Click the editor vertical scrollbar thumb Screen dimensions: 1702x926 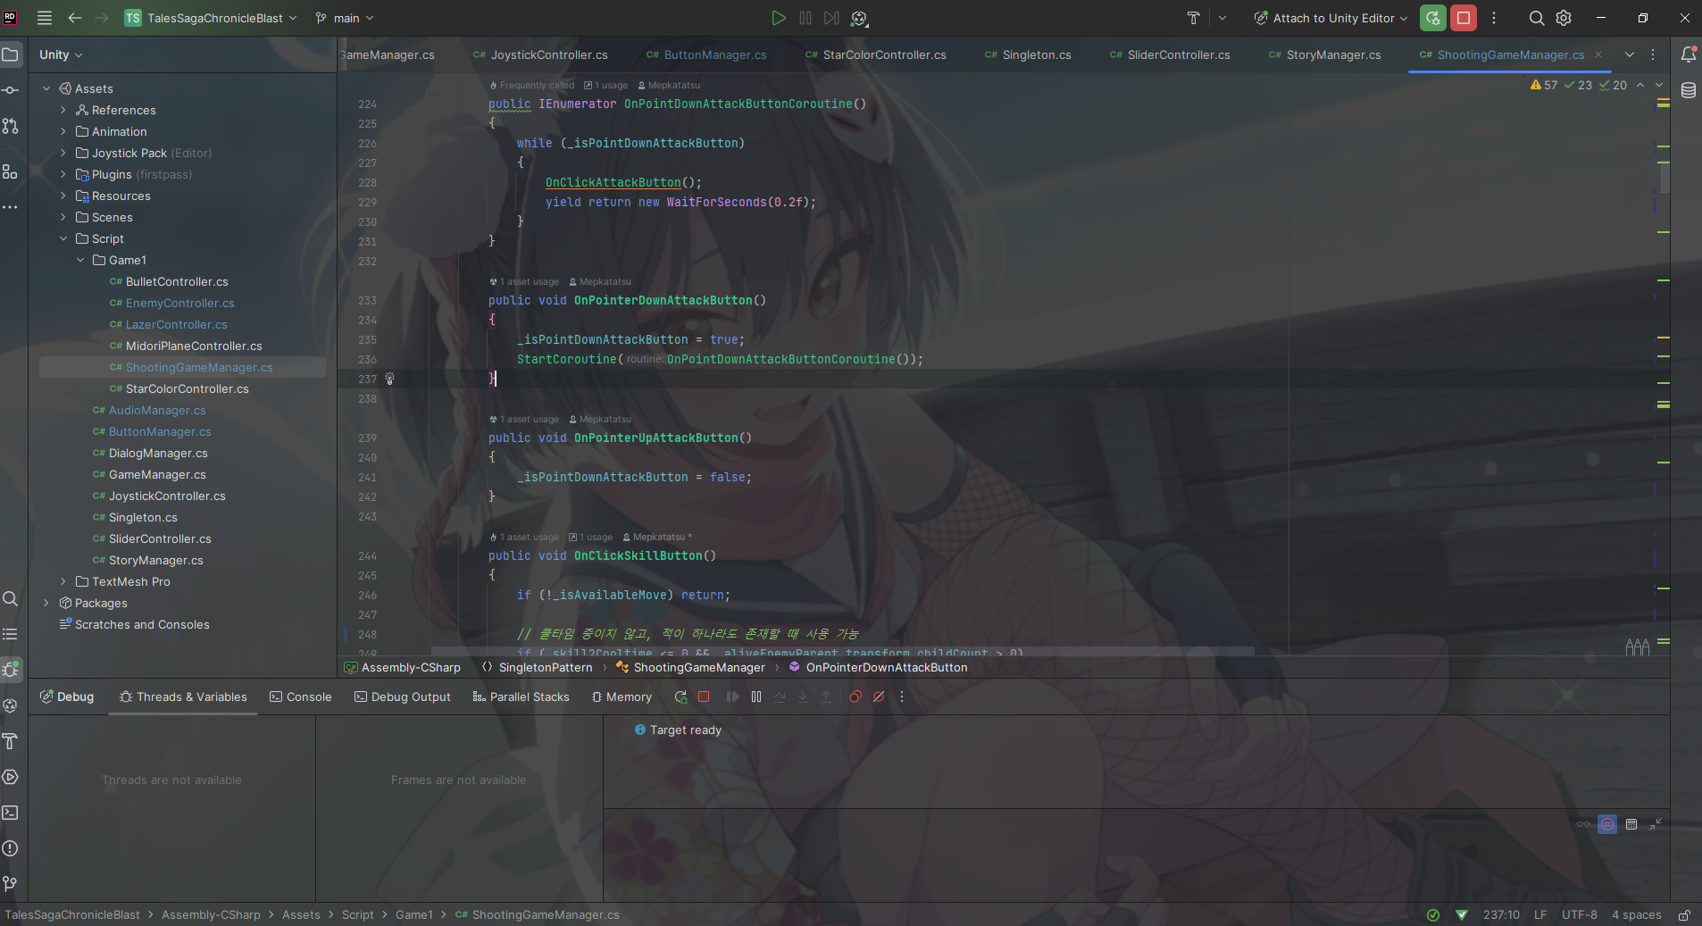pos(1664,176)
